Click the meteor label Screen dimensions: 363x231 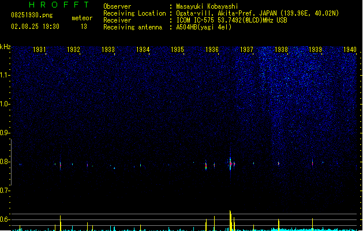82,18
